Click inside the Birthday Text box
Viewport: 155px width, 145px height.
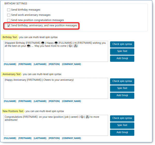(x=56, y=51)
